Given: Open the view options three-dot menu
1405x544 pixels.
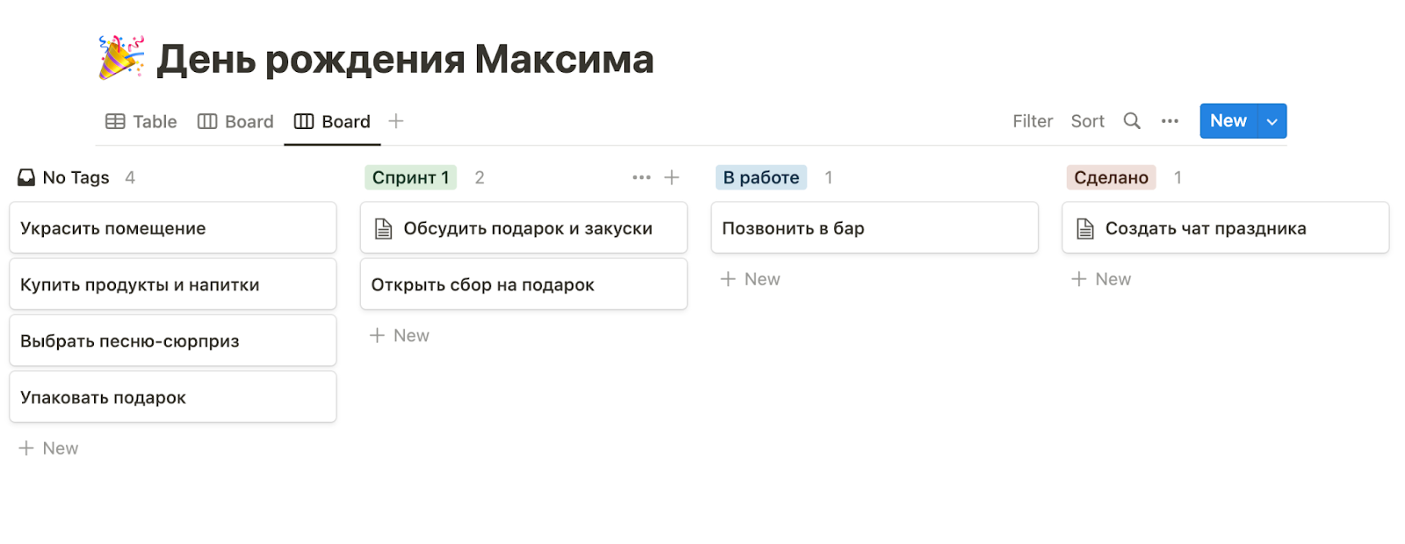Looking at the screenshot, I should [x=1170, y=121].
